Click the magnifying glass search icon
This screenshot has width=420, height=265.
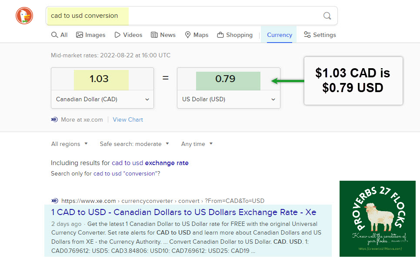[327, 16]
